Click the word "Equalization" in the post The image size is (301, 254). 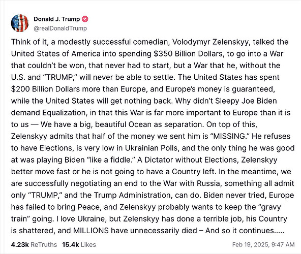[64, 113]
